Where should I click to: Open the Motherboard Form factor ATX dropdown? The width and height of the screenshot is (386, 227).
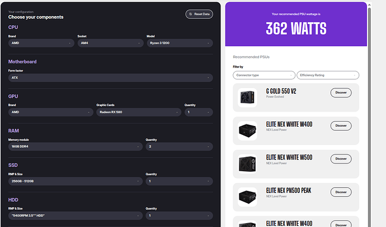click(111, 78)
